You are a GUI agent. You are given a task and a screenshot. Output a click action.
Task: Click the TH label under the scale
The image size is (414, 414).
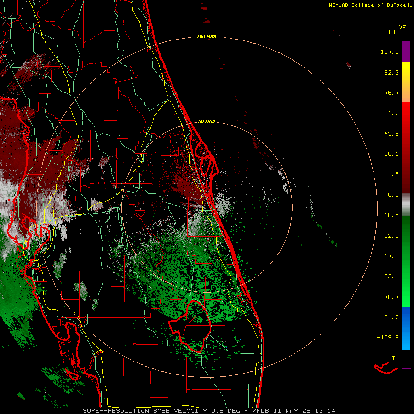pos(395,358)
